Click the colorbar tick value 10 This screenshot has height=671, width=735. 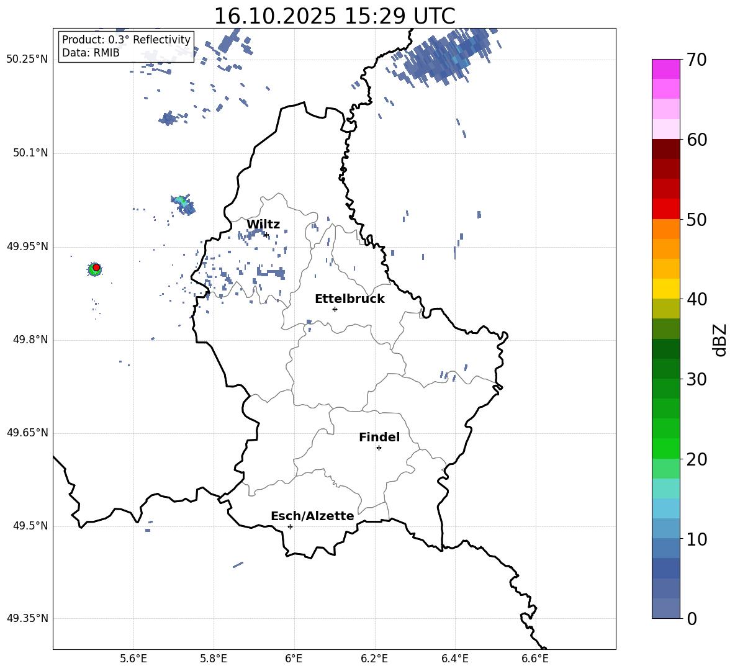697,539
